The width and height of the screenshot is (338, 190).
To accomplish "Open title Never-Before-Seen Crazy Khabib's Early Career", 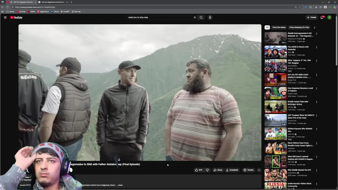I will point(301,144).
